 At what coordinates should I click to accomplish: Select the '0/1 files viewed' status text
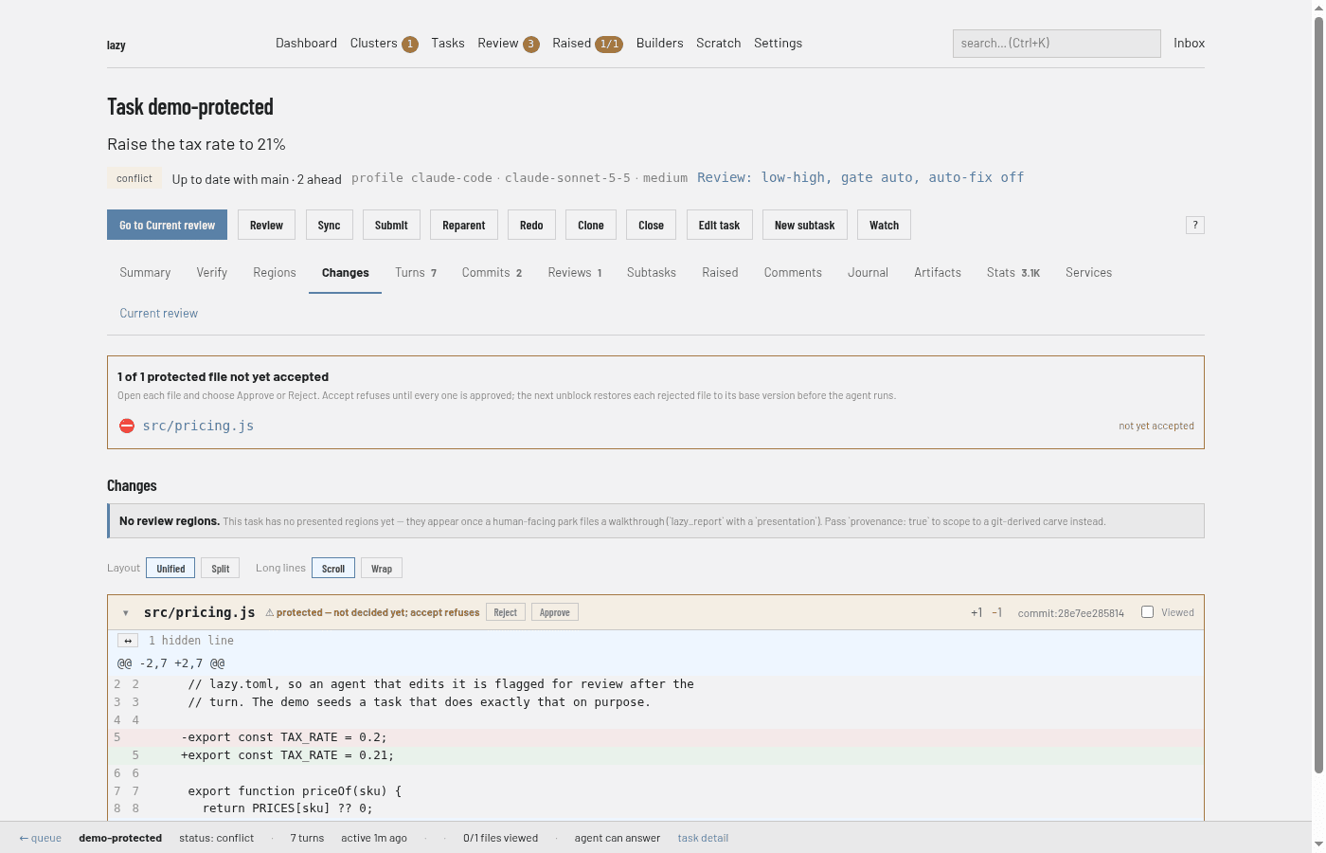coord(500,838)
